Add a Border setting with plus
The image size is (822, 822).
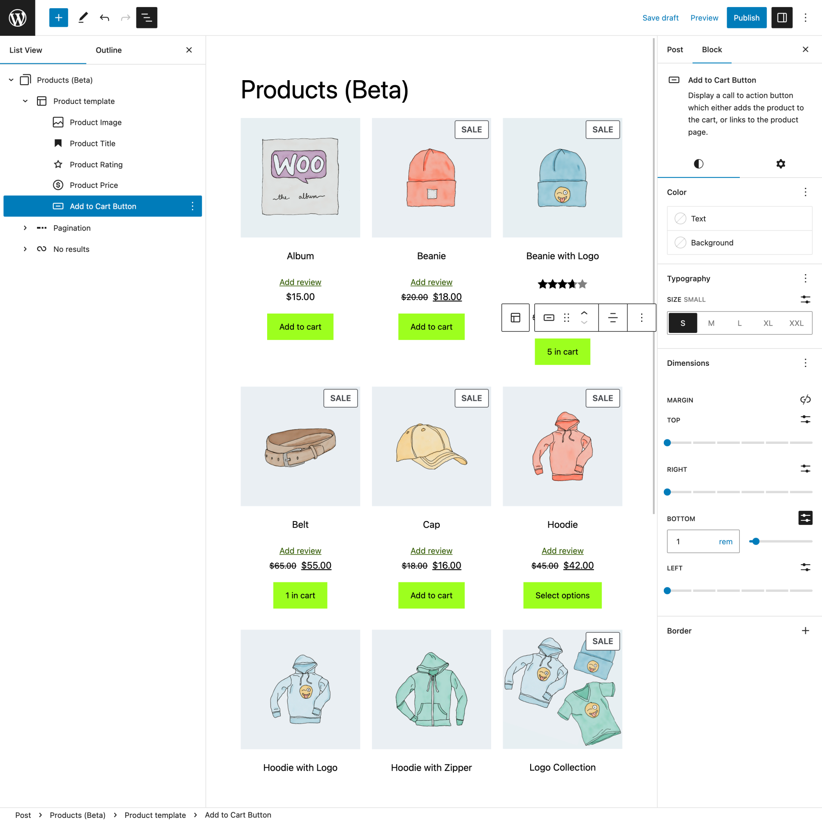[805, 630]
